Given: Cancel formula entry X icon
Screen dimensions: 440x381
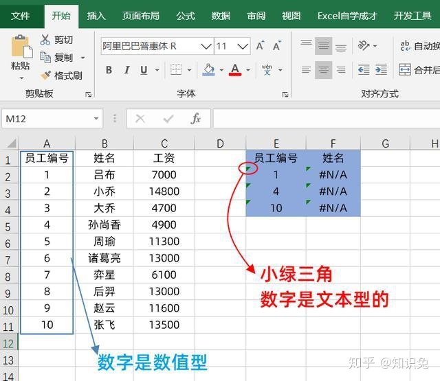Looking at the screenshot, I should click(140, 119).
